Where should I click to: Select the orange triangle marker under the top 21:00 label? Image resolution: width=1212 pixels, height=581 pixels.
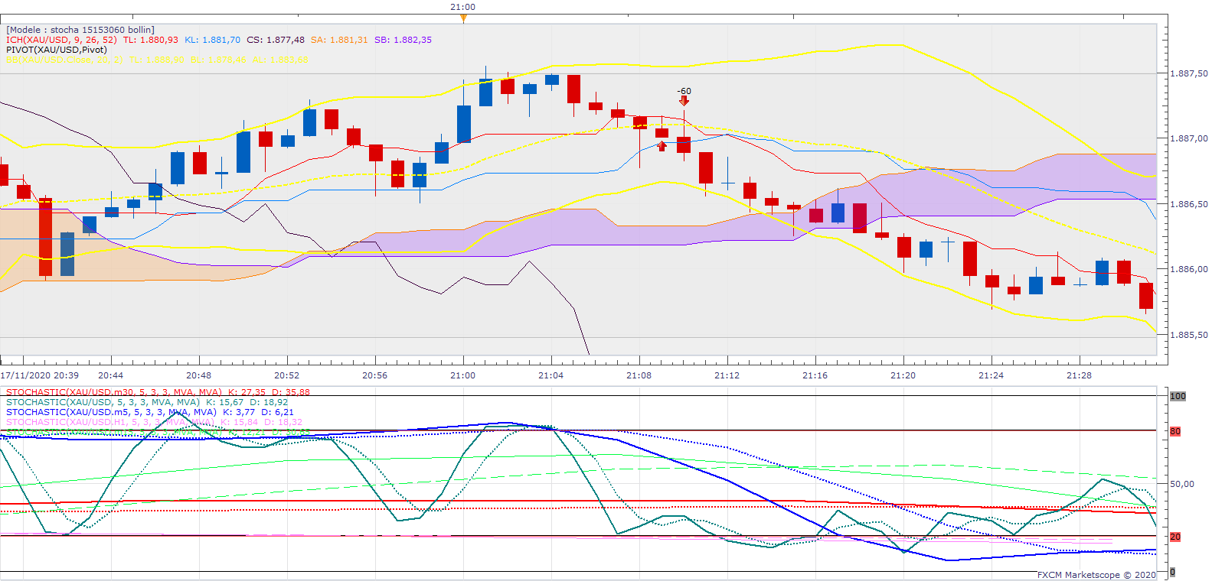(x=463, y=18)
